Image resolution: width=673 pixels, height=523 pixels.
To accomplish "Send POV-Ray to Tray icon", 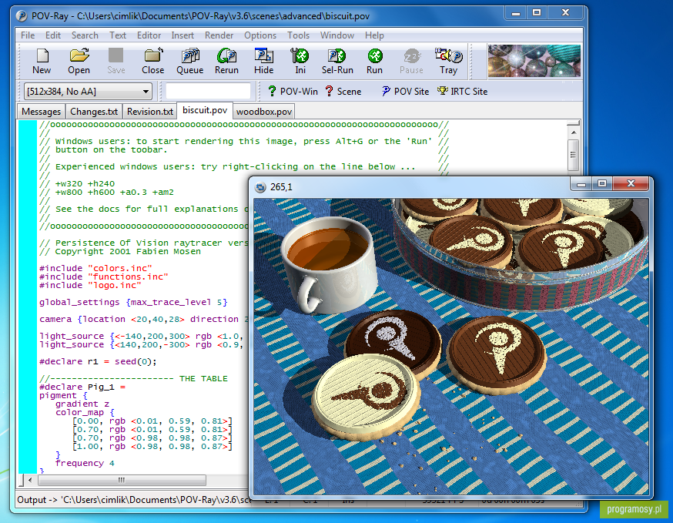I will pyautogui.click(x=448, y=61).
